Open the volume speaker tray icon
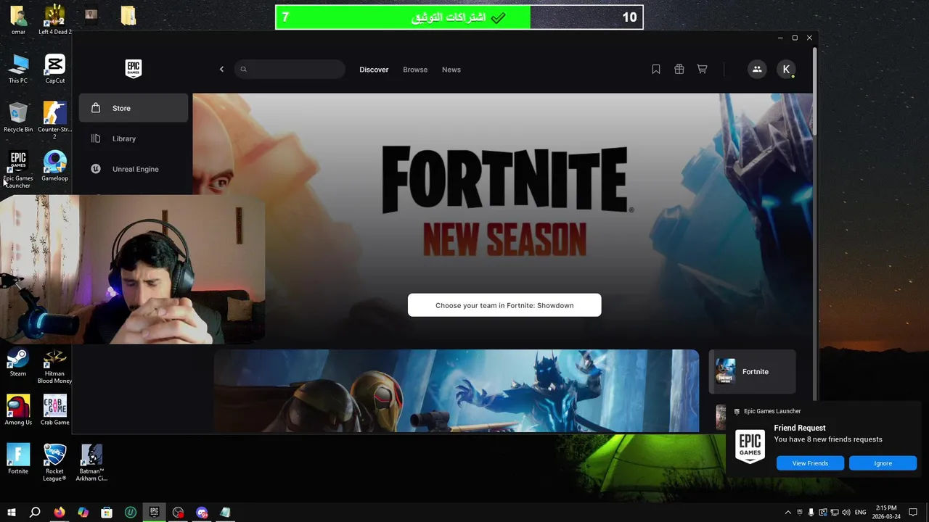 [846, 513]
